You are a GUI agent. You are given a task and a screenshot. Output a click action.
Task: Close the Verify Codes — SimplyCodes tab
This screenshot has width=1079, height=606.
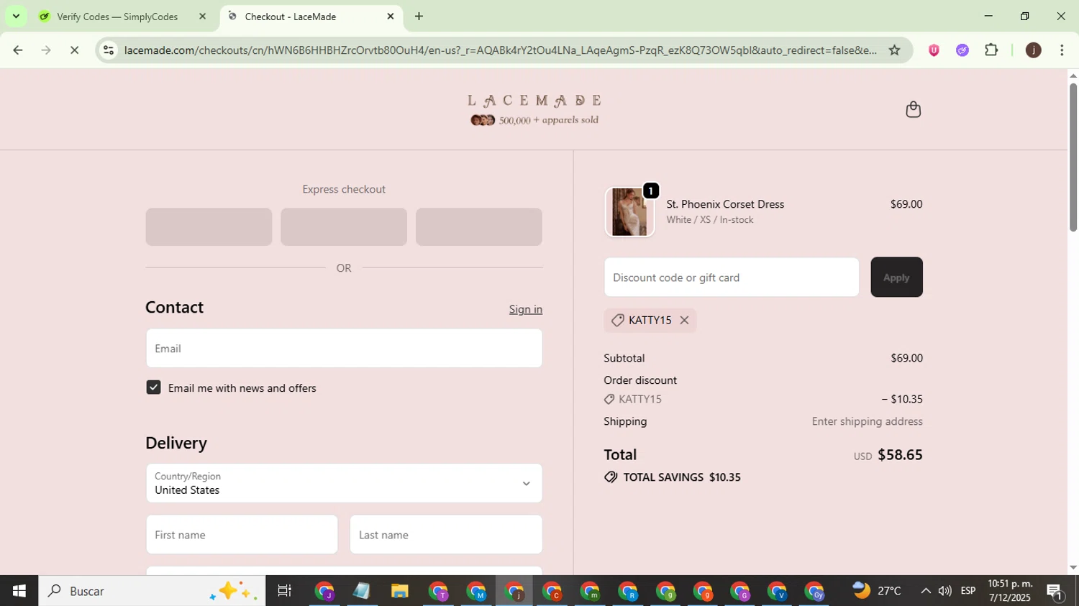click(202, 17)
